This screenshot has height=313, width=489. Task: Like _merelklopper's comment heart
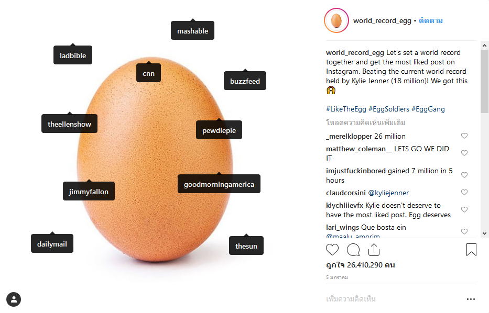click(464, 136)
